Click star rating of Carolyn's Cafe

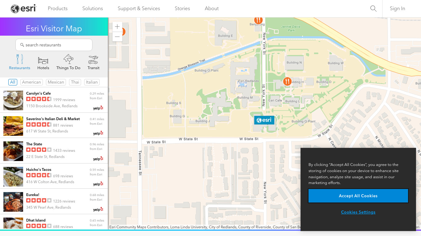(x=39, y=99)
